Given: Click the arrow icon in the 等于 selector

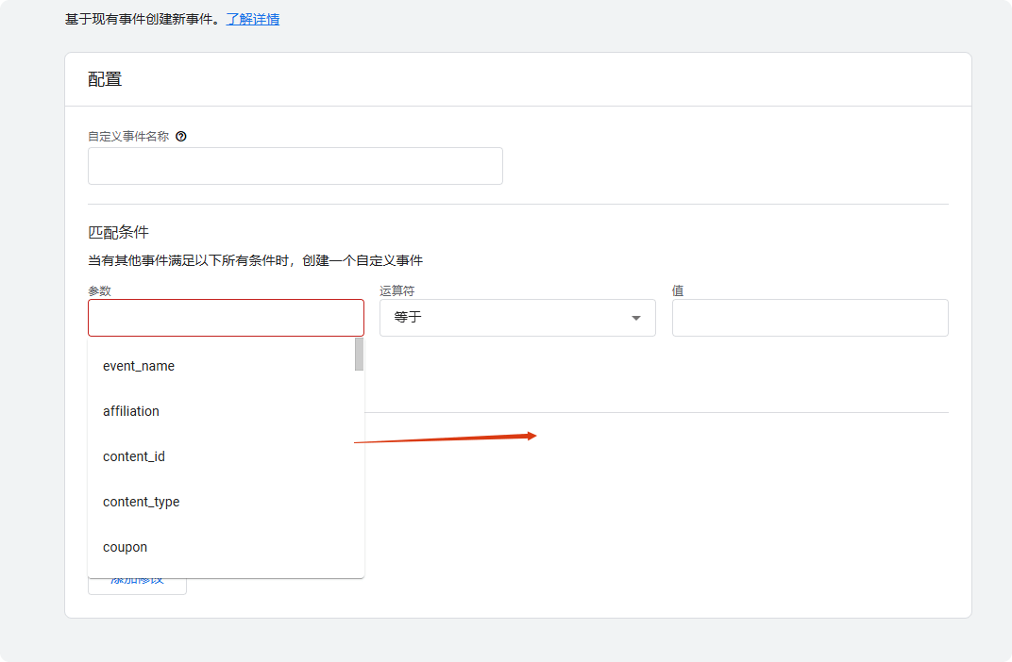Looking at the screenshot, I should click(636, 318).
